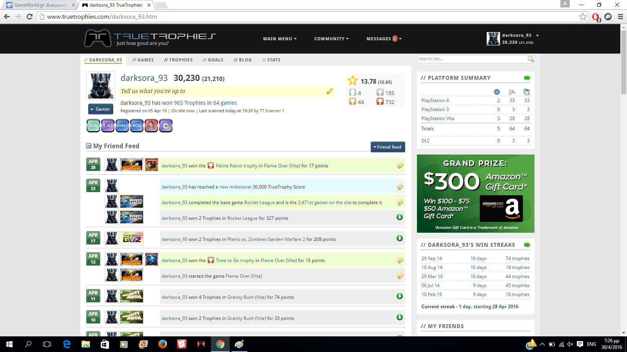Click the 10861 badge icon
This screenshot has height=352, width=627.
point(122,126)
